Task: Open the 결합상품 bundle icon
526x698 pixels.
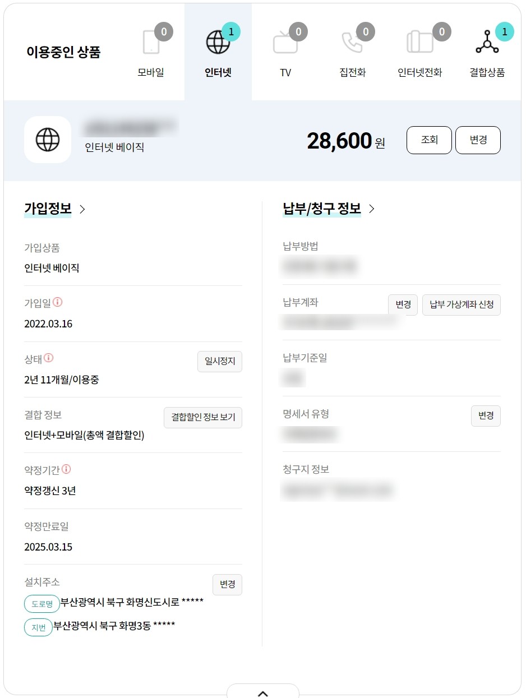Action: point(487,43)
